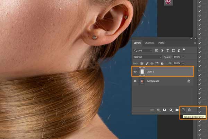The height and width of the screenshot is (139, 208).
Task: Switch to the Channels tab
Action: (x=149, y=43)
